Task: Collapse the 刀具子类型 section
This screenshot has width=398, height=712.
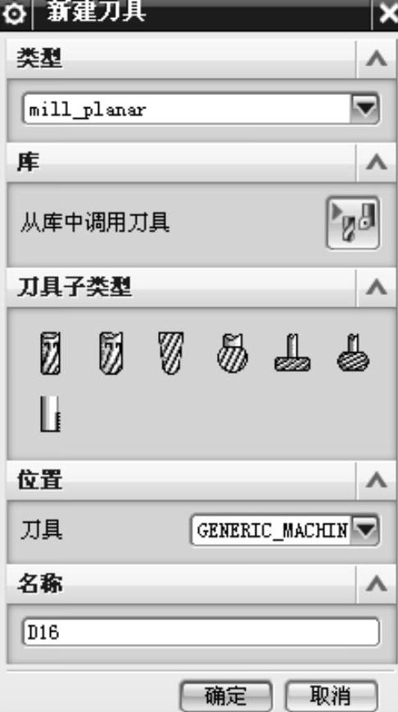Action: click(x=376, y=288)
